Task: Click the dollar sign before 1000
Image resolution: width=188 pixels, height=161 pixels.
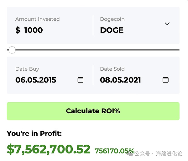Action: point(18,30)
